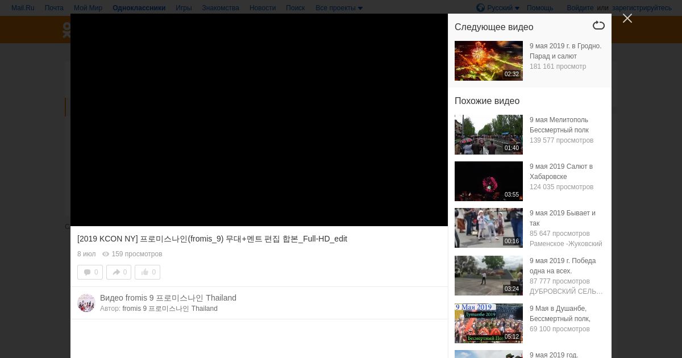Screen dimensions: 682x358
Task: Click the 159 просмотров view count
Action: click(x=137, y=254)
